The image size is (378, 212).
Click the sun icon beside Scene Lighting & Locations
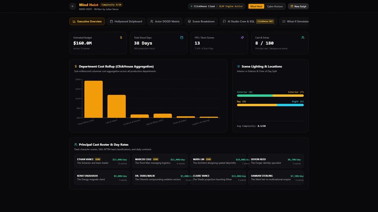238,66
